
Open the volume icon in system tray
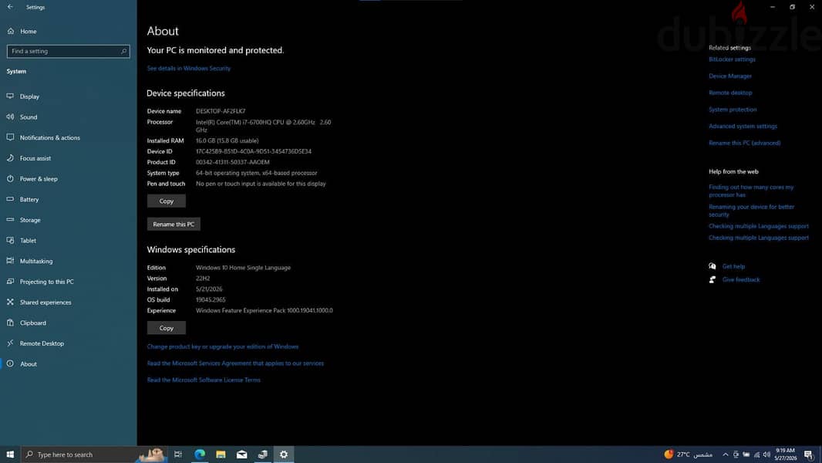(x=766, y=455)
